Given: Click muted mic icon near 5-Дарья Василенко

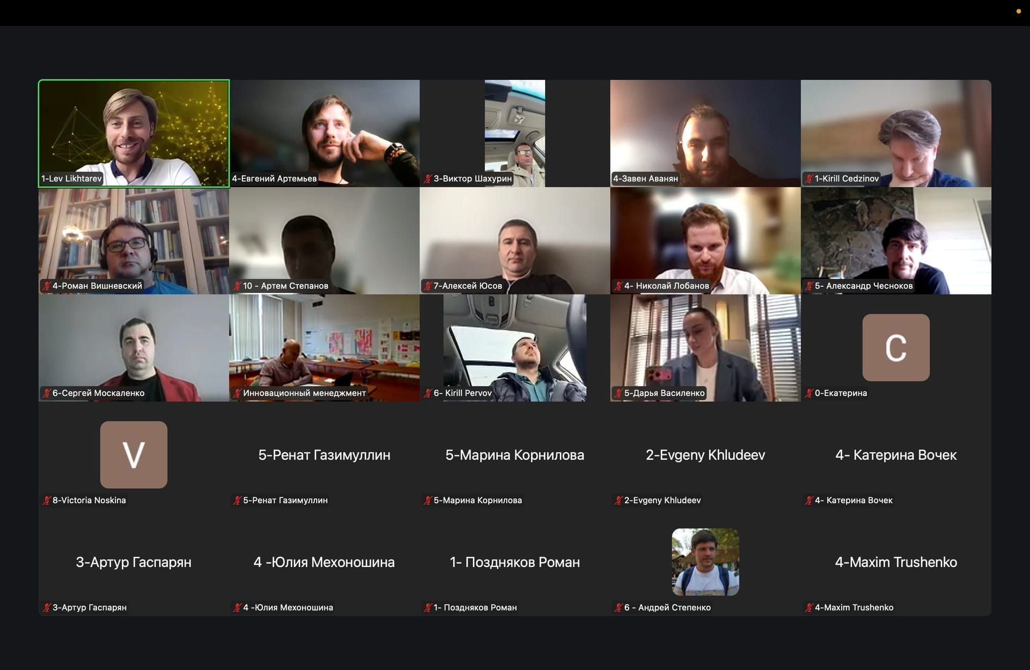Looking at the screenshot, I should coord(618,393).
